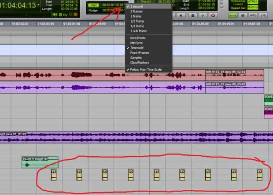This screenshot has height=195, width=273.
Task: Select the swish 9.single-02 clip
Action: (40, 162)
